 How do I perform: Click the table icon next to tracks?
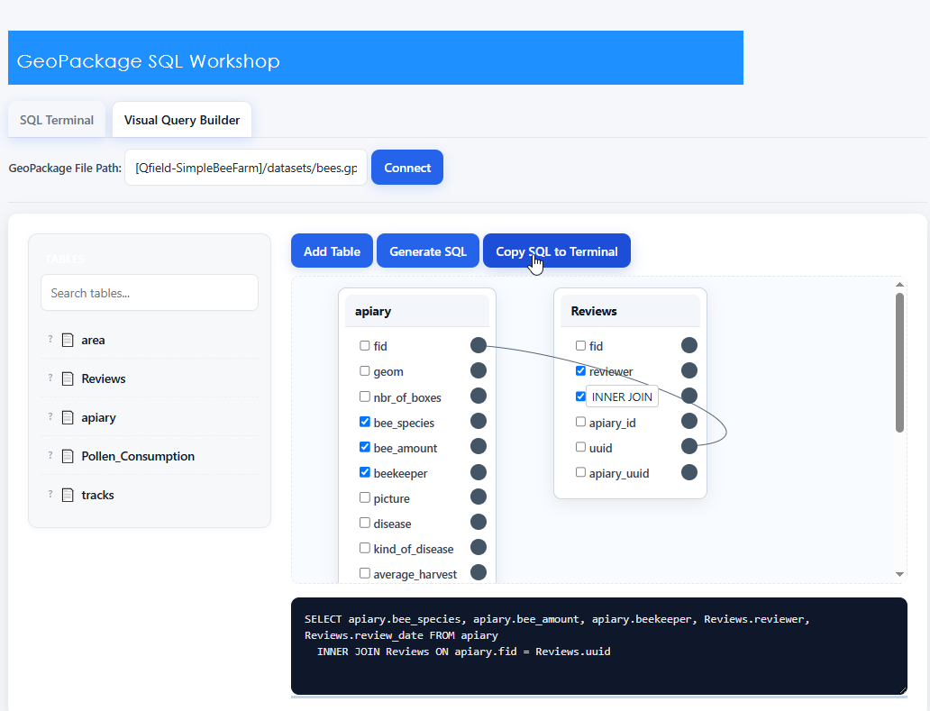tap(68, 495)
